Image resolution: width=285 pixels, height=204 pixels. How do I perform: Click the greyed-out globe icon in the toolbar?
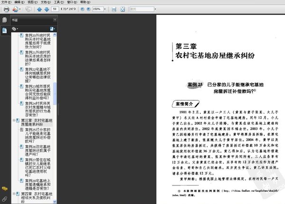28,9
